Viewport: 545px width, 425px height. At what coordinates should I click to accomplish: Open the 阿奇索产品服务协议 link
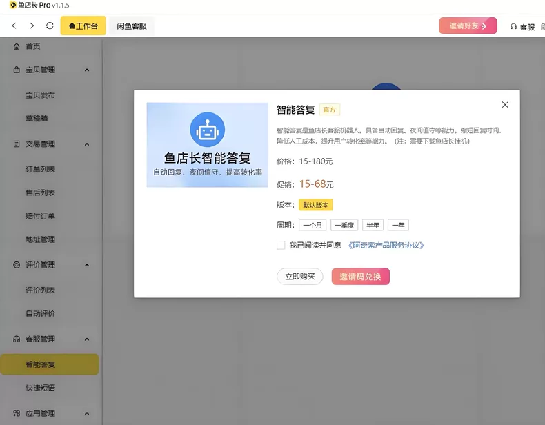pos(386,246)
